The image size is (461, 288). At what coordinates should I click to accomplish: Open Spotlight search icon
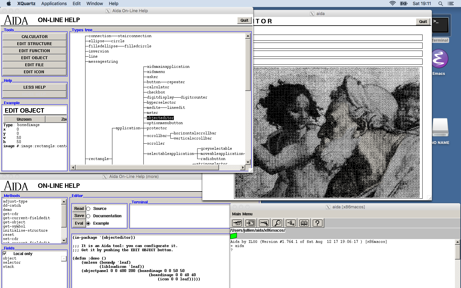point(441,4)
